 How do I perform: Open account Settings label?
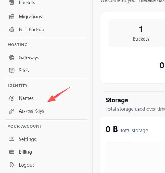pos(27,139)
